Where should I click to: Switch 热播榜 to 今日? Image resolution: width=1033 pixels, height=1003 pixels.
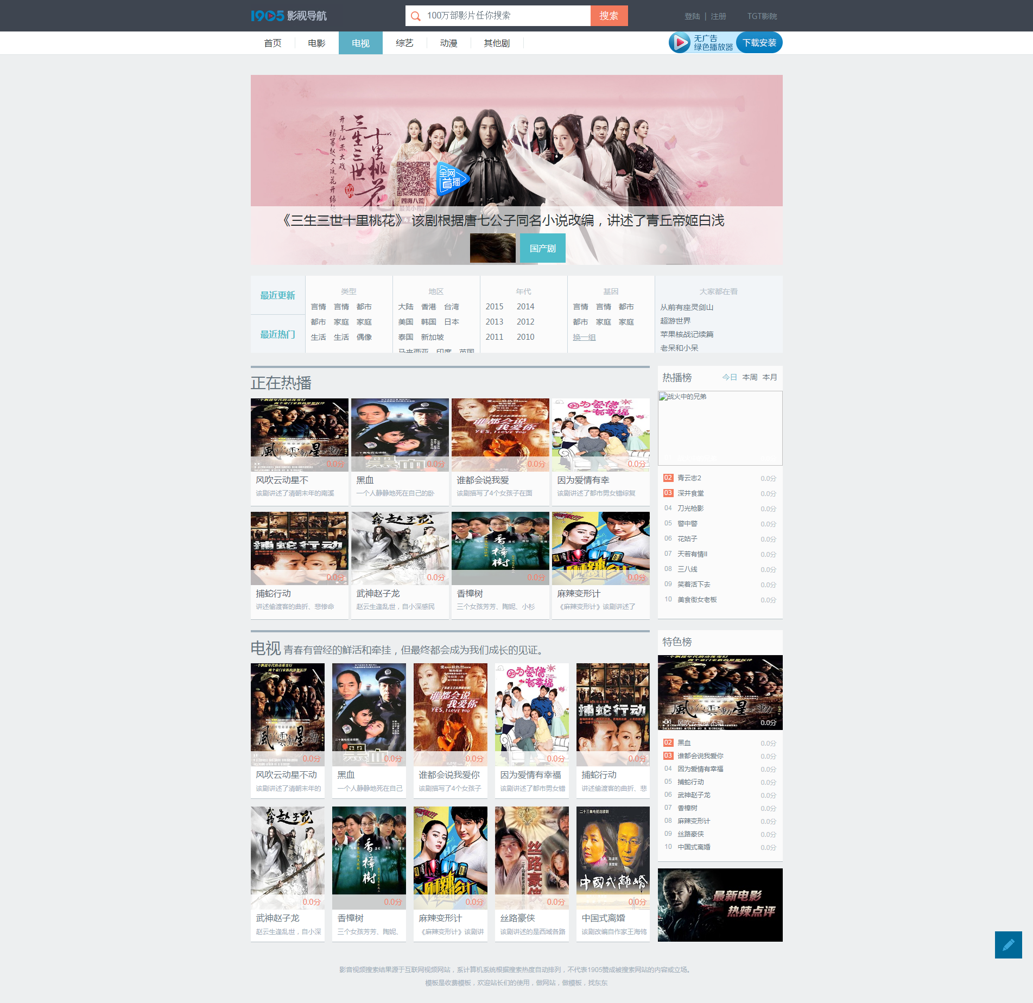[730, 377]
